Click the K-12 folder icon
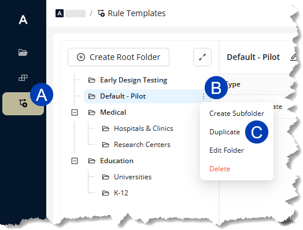 [105, 193]
